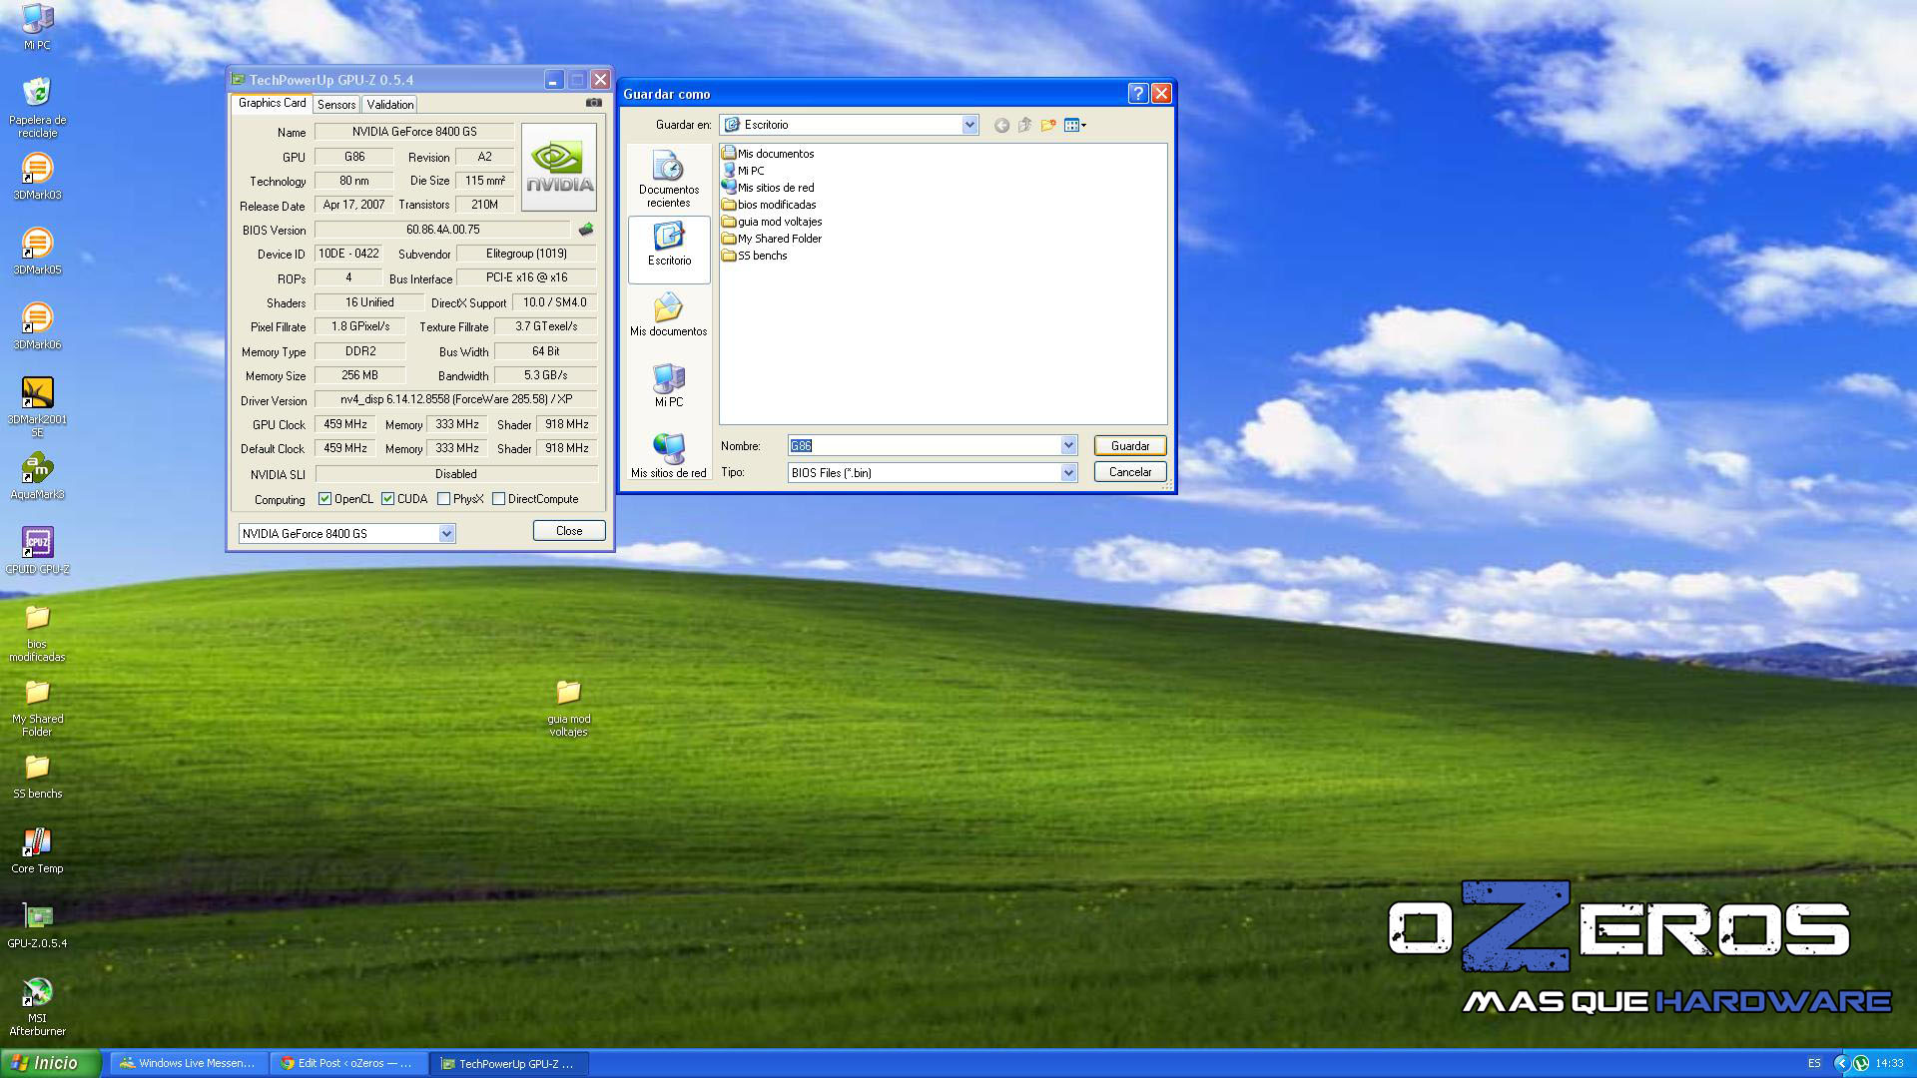Select 'SS benchs' folder in file list
1917x1078 pixels.
755,256
